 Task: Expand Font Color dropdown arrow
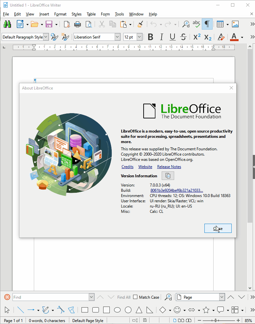[x=242, y=37]
